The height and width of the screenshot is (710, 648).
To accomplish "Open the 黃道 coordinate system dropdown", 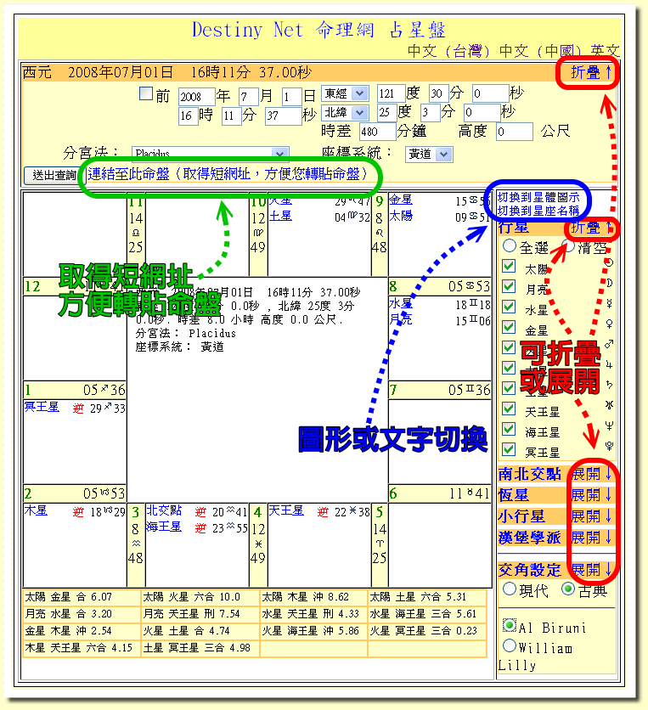I will [429, 155].
